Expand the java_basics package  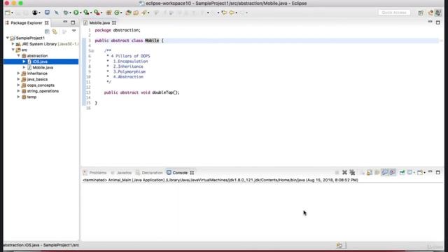click(19, 79)
